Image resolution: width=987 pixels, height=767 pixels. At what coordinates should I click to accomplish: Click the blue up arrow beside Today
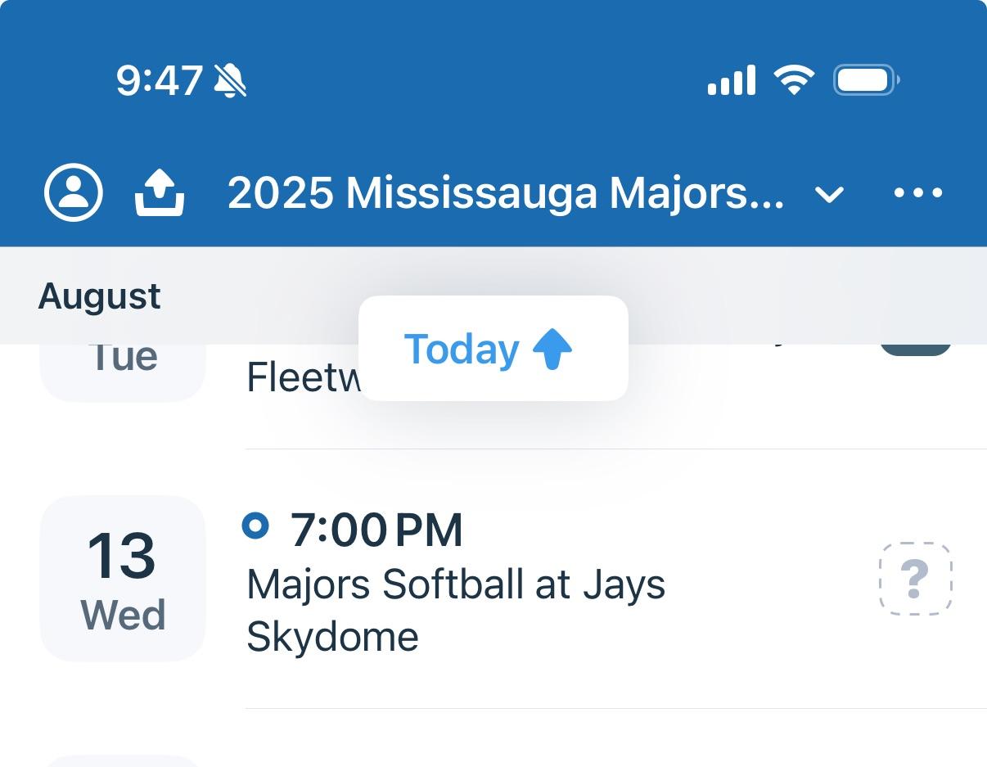(552, 350)
